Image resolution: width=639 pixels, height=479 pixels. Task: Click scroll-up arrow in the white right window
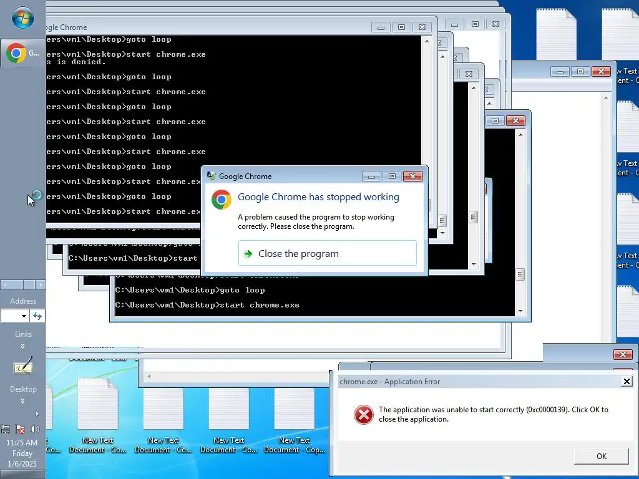[606, 98]
